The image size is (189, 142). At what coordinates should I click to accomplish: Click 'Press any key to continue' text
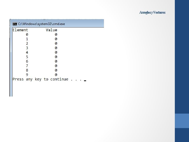(40, 79)
